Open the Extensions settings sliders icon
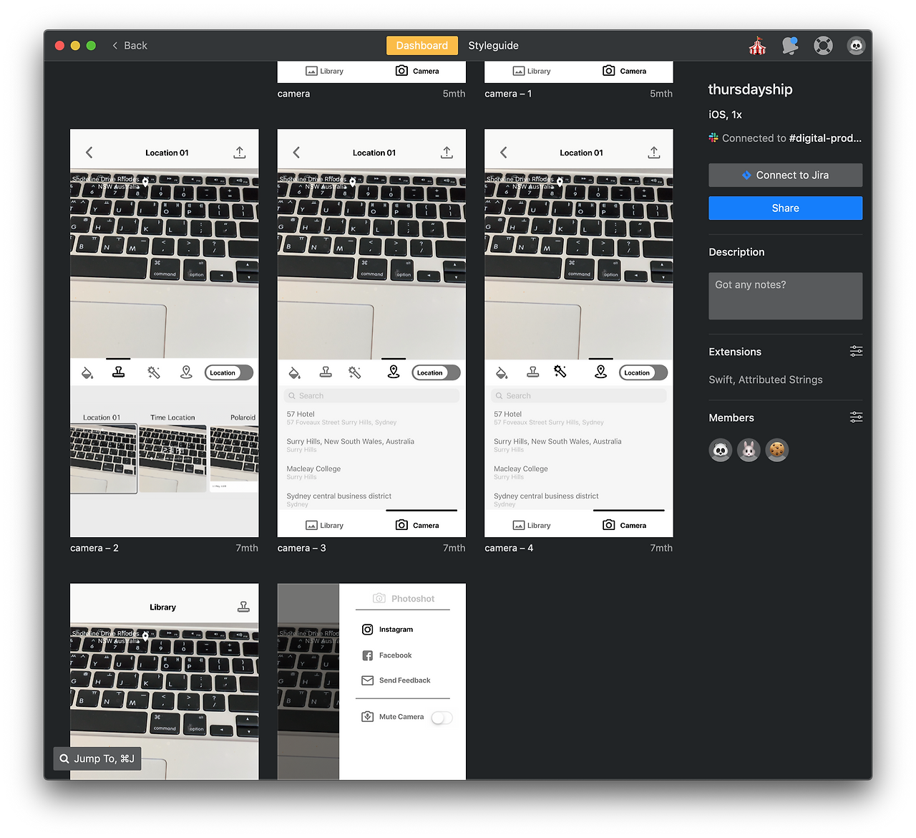 856,351
